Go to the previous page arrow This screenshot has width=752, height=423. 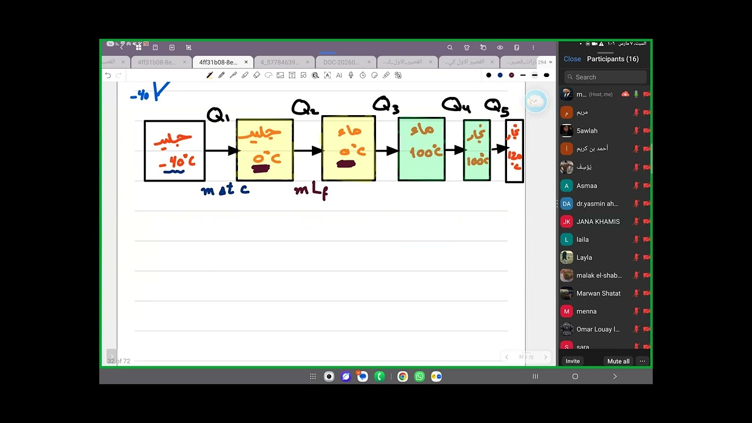coord(506,357)
